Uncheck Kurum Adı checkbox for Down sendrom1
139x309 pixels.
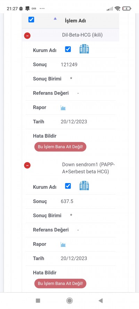point(68,186)
